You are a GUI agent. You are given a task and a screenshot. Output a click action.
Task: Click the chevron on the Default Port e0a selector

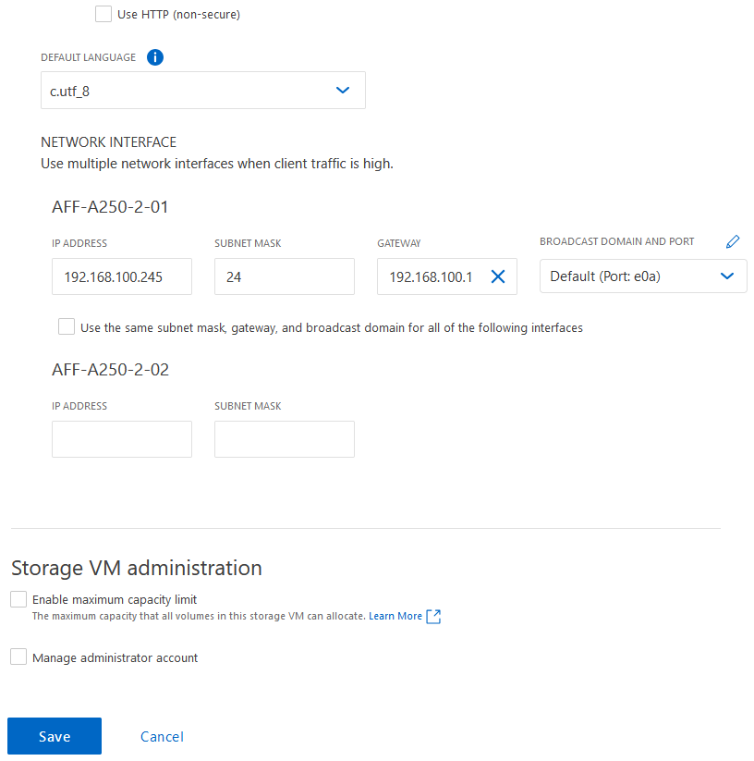pos(726,276)
